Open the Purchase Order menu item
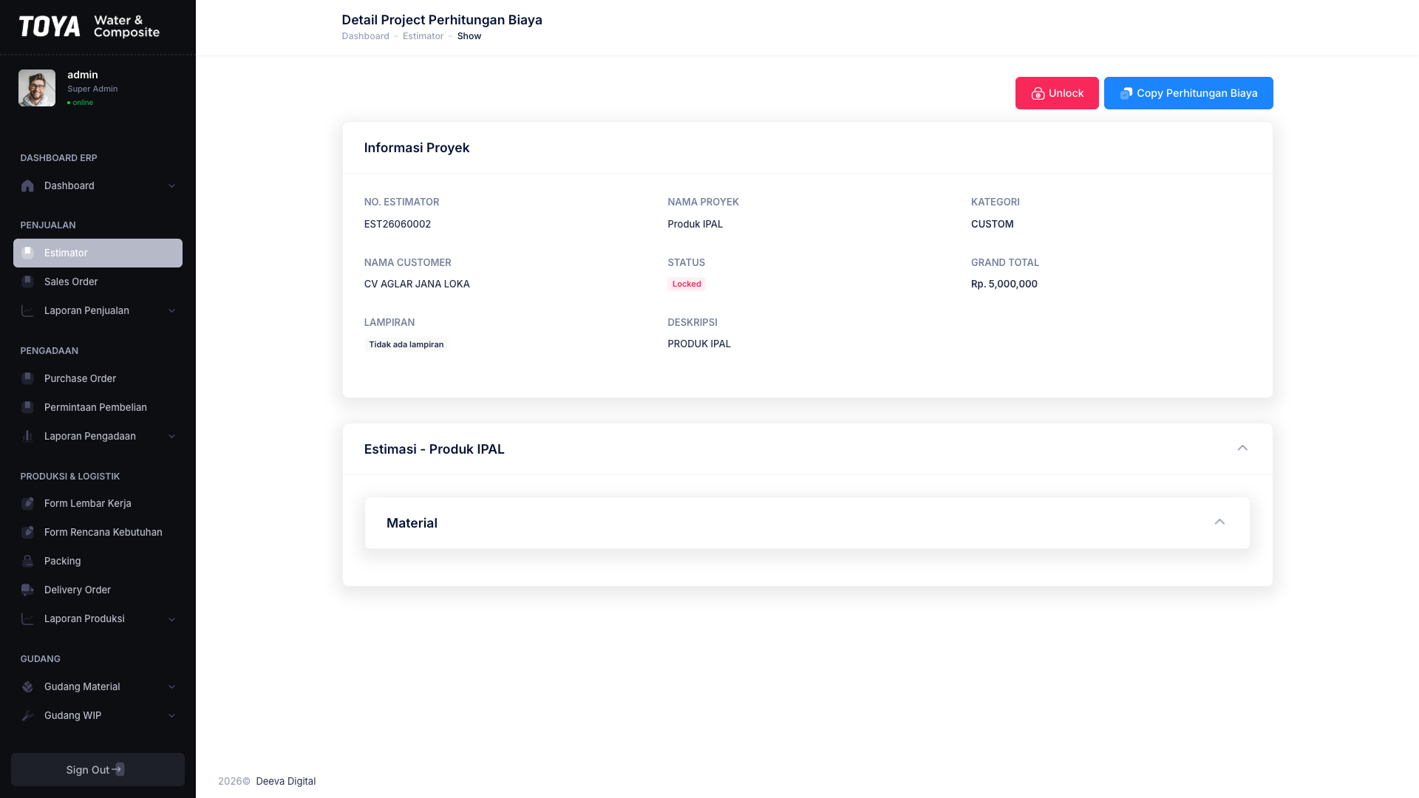 tap(98, 379)
